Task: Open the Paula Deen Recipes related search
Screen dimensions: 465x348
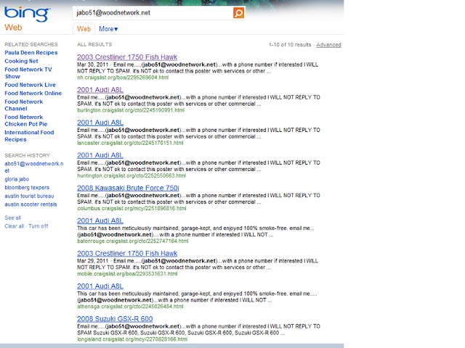Action: pos(31,53)
